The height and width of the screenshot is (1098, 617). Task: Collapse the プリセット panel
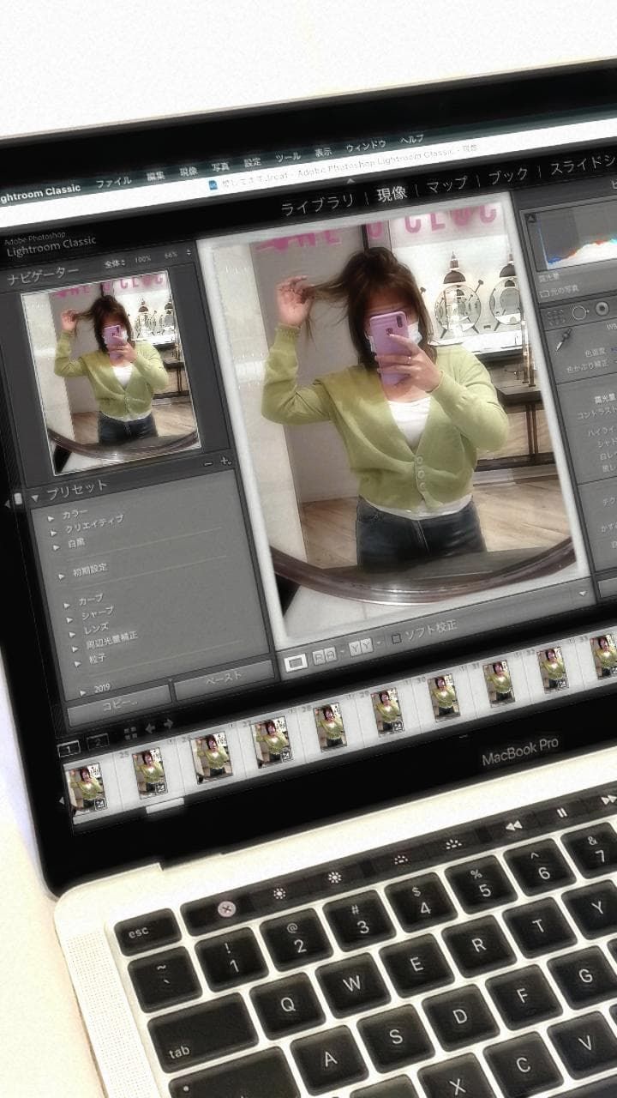(x=35, y=498)
